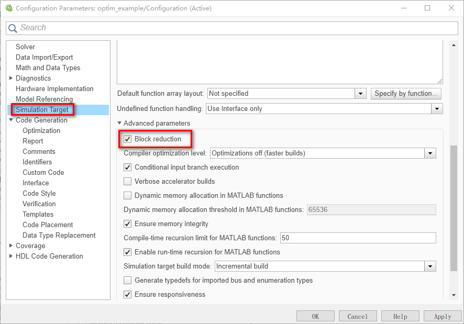Screen dimensions: 464x324
Task: Check Generate typedefs for imported bus types
Action: click(128, 280)
